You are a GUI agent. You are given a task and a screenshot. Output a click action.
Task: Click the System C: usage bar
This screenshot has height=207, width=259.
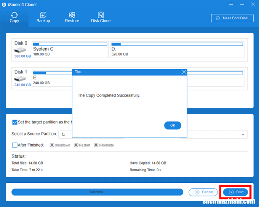click(70, 44)
